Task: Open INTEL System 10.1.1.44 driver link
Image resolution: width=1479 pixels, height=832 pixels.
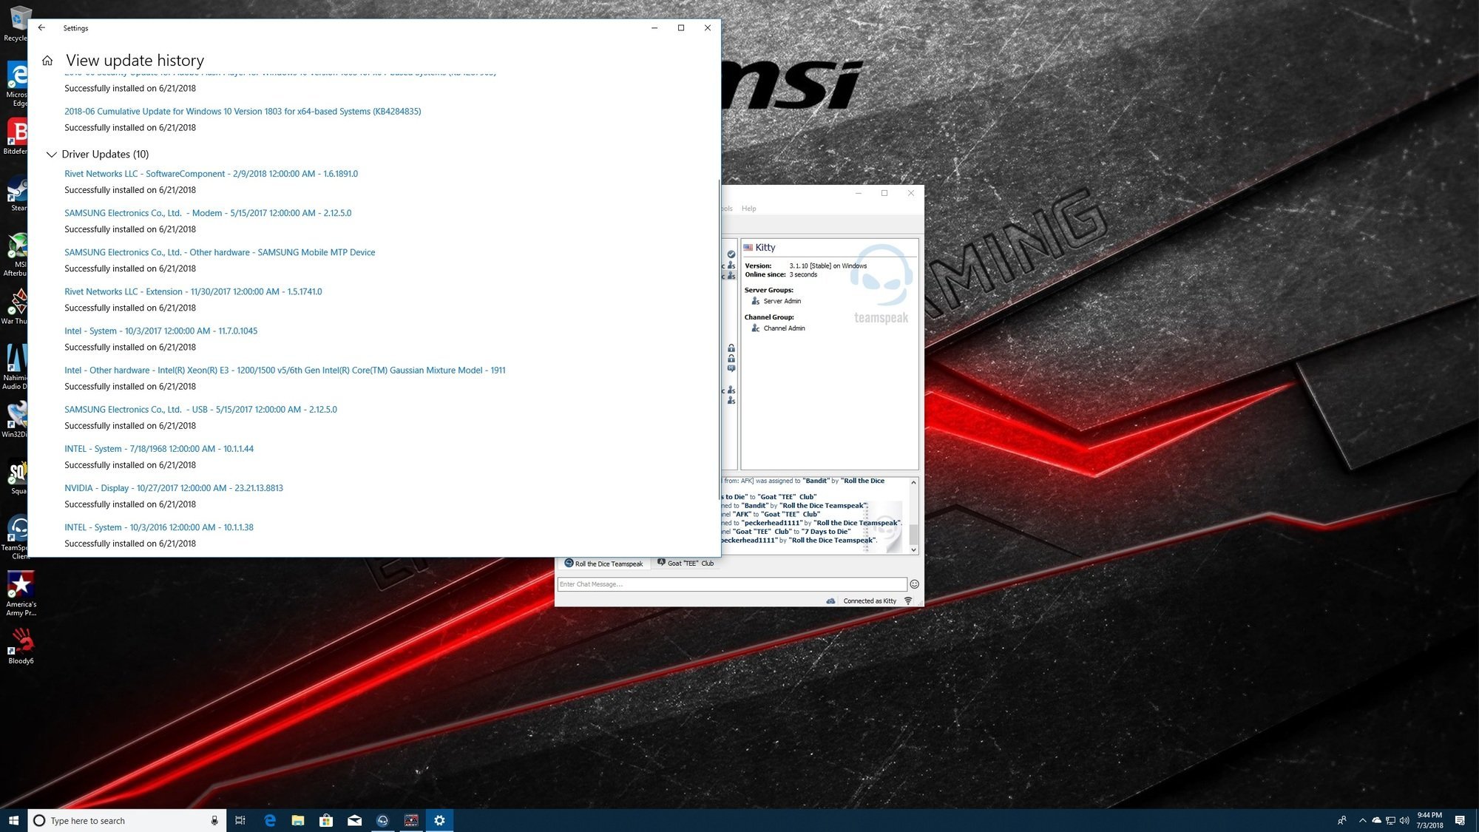Action: pyautogui.click(x=159, y=449)
